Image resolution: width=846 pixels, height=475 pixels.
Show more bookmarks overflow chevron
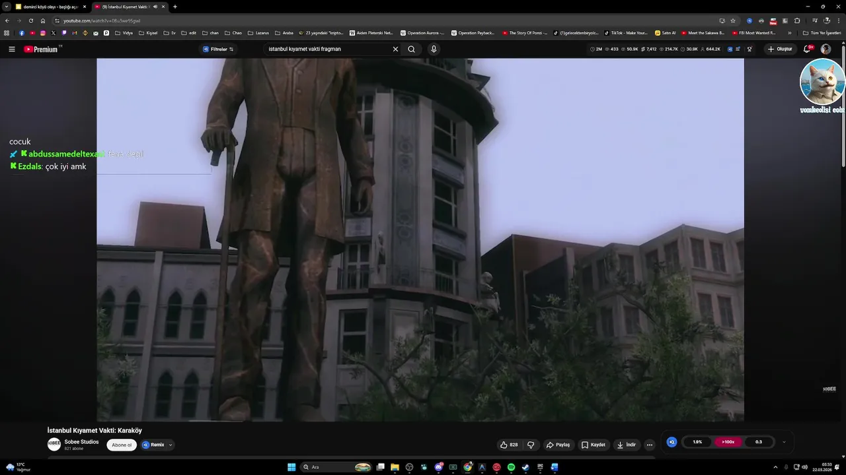[790, 33]
